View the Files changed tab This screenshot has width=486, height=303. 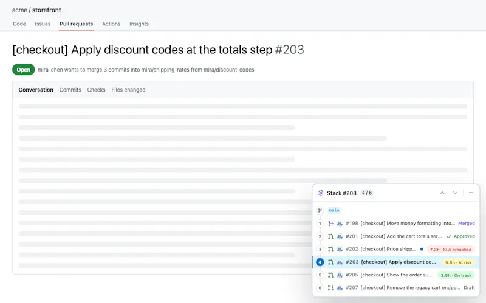128,90
